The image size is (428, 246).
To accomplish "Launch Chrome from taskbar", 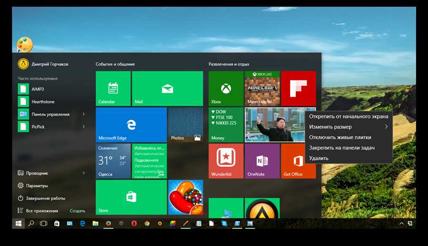I will [147, 223].
